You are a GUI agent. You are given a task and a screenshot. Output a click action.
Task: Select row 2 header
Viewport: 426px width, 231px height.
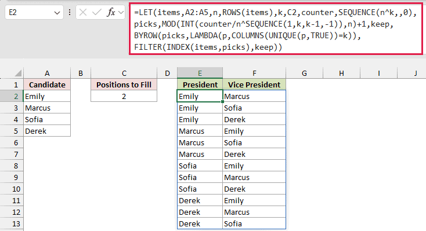[12, 96]
